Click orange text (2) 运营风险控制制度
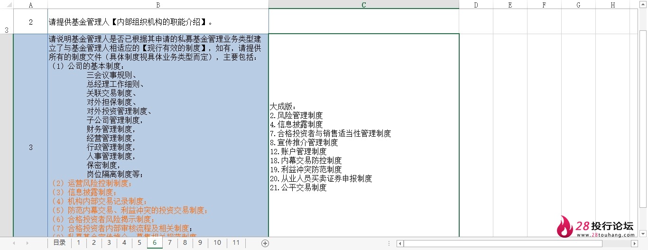This screenshot has height=250, width=648. [92, 183]
